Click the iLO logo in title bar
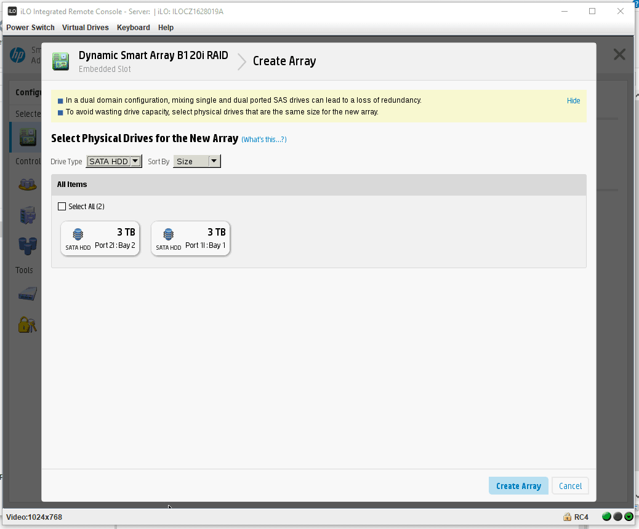The width and height of the screenshot is (639, 529). 12,11
